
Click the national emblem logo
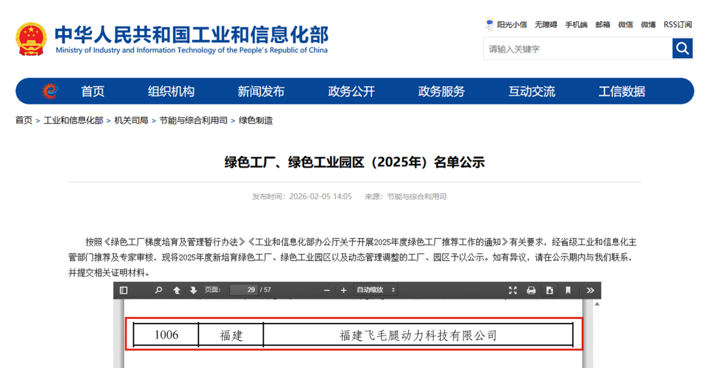pyautogui.click(x=31, y=39)
